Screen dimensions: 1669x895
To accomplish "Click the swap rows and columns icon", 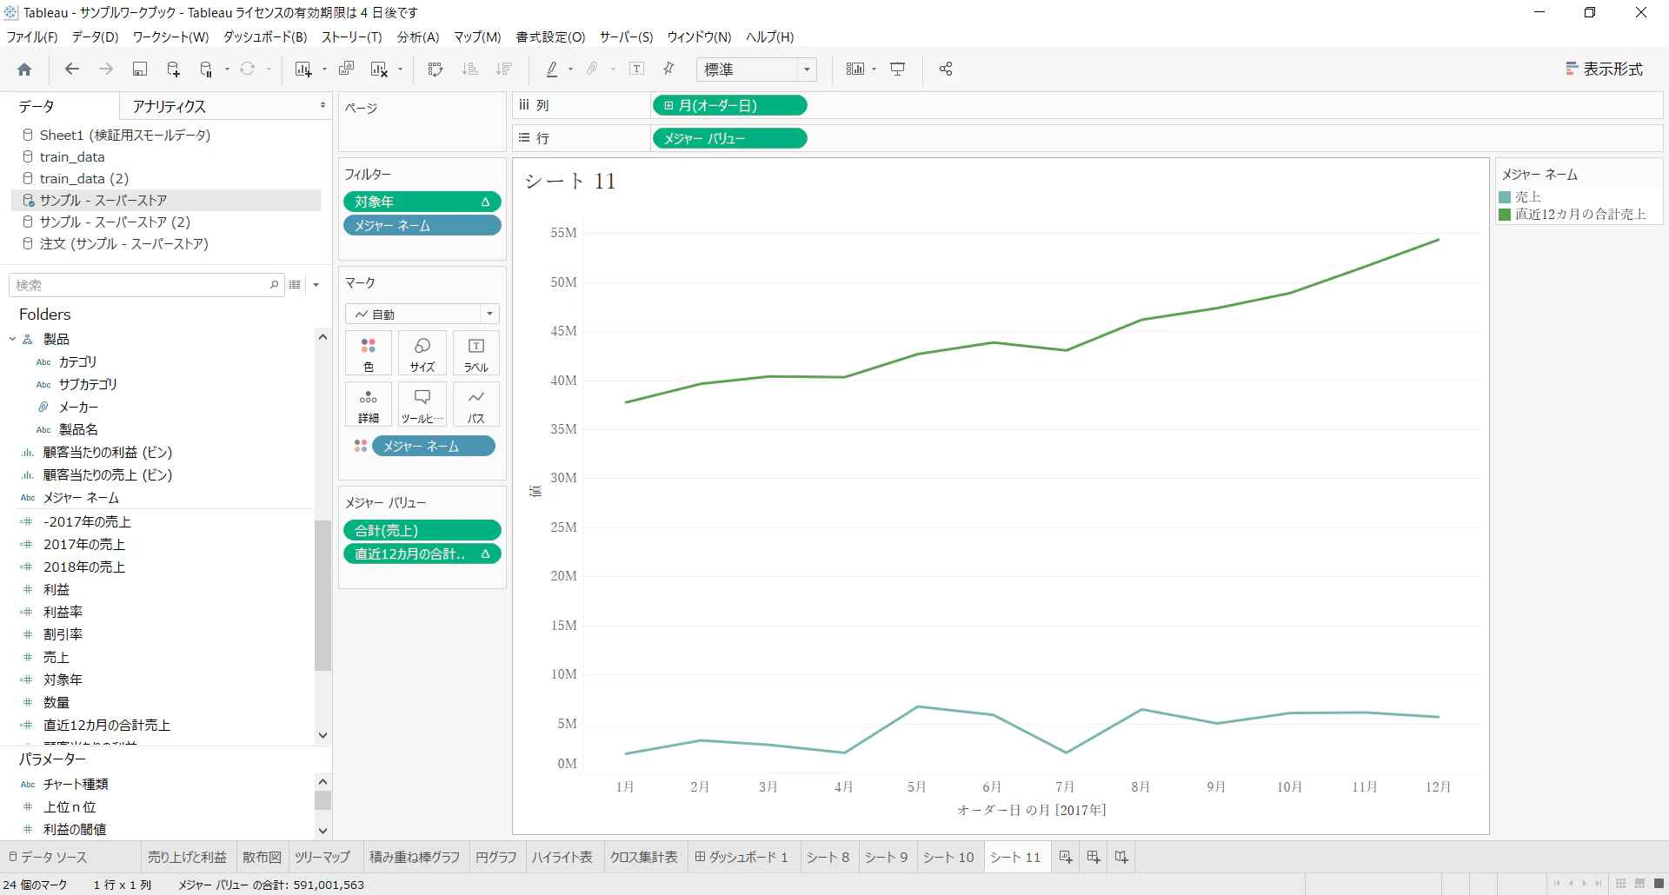I will coord(436,70).
